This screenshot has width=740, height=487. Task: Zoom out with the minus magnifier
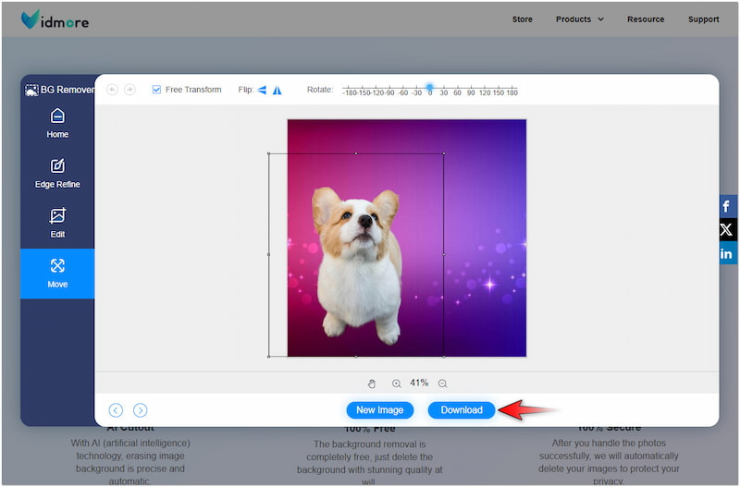point(442,384)
